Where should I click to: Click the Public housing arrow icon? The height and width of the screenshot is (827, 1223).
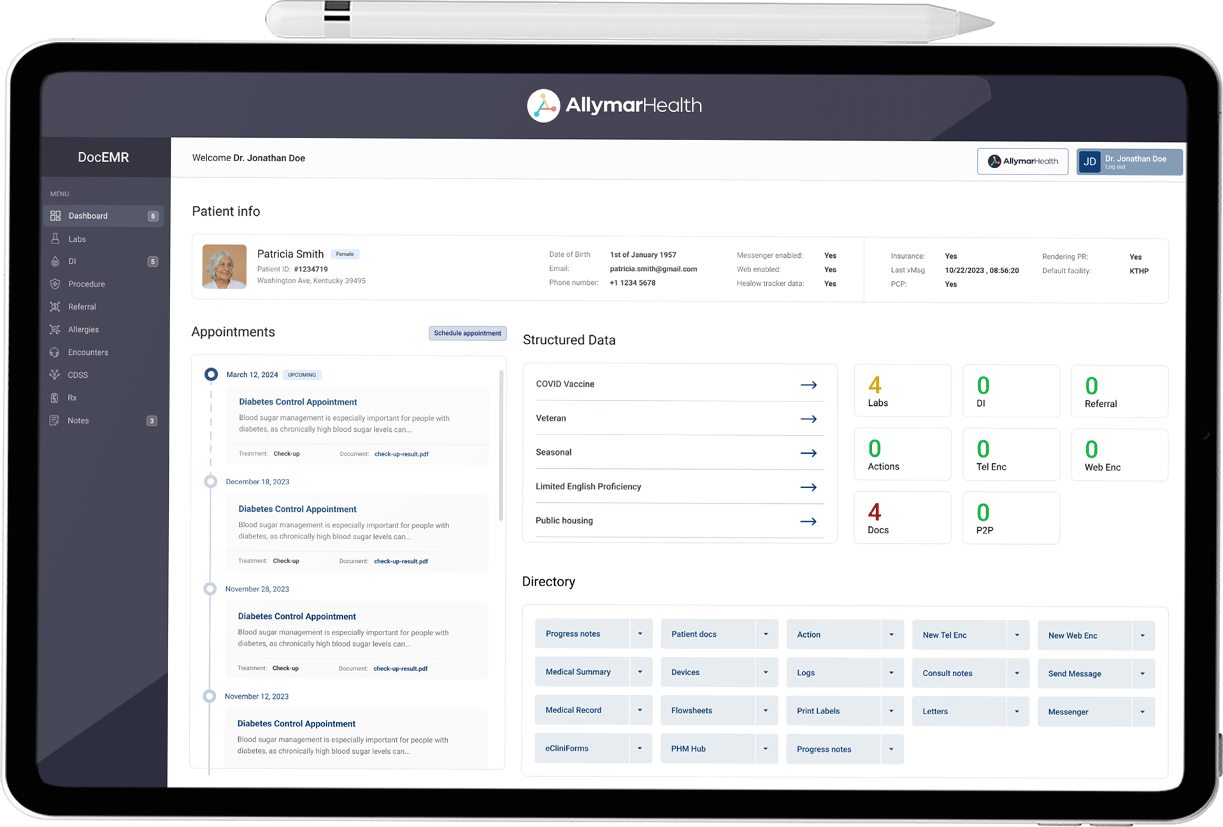pos(808,521)
